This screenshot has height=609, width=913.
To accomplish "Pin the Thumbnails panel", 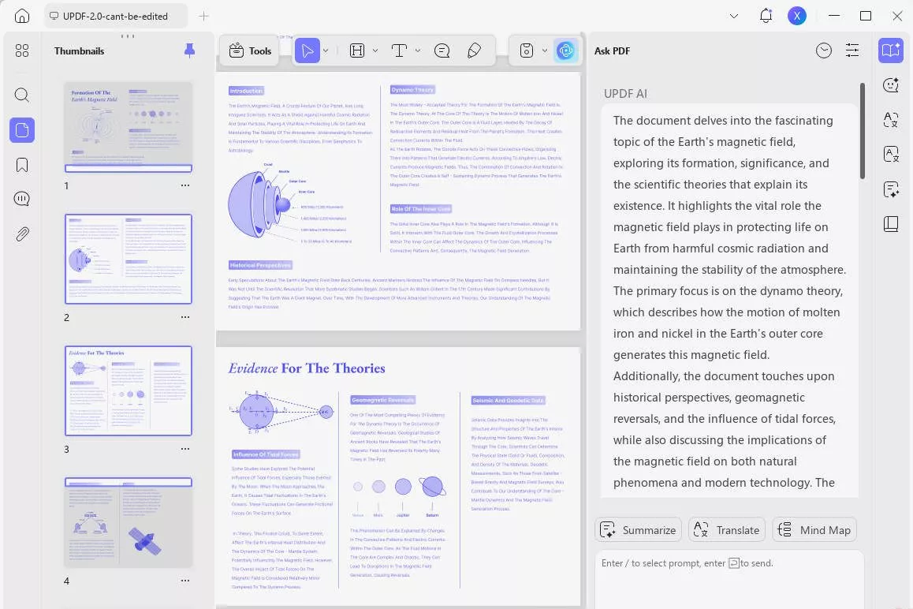I will point(189,50).
